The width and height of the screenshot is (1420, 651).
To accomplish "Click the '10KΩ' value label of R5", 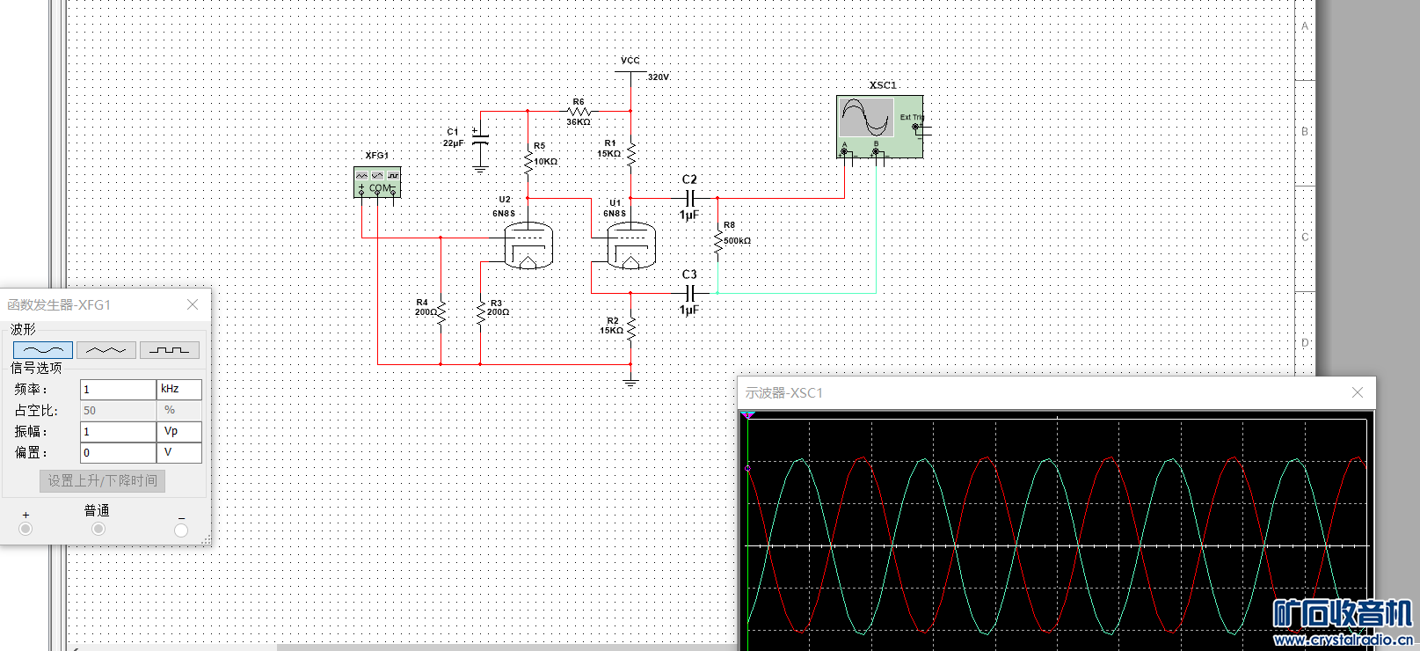I will click(x=546, y=162).
